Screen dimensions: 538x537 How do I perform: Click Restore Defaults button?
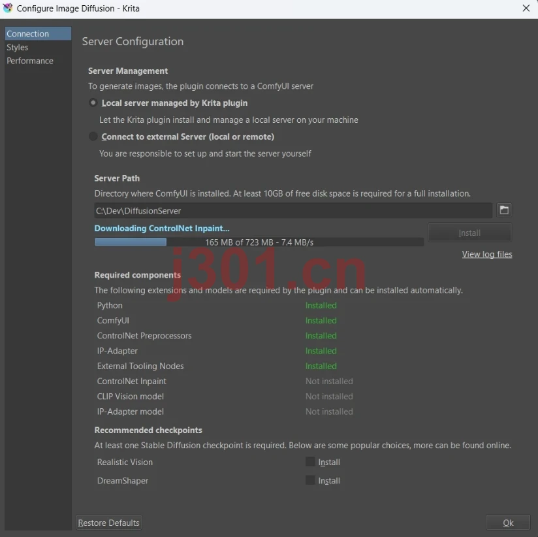[109, 522]
